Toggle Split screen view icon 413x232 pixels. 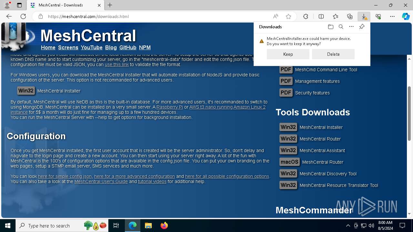[x=321, y=16]
